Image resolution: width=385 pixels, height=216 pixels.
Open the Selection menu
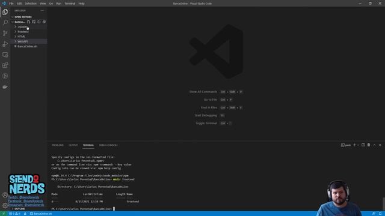pos(31,4)
